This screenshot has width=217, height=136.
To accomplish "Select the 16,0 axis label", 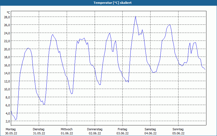I will point(7,65).
